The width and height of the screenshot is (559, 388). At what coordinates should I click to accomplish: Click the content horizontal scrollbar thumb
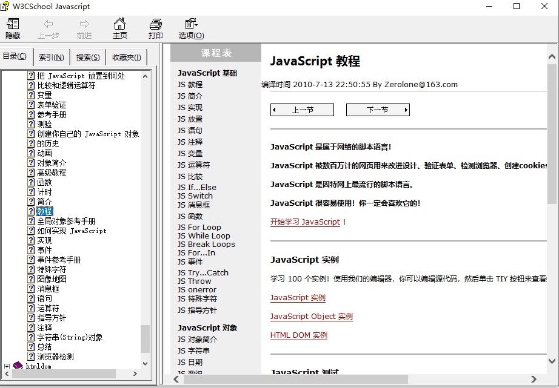(295, 379)
